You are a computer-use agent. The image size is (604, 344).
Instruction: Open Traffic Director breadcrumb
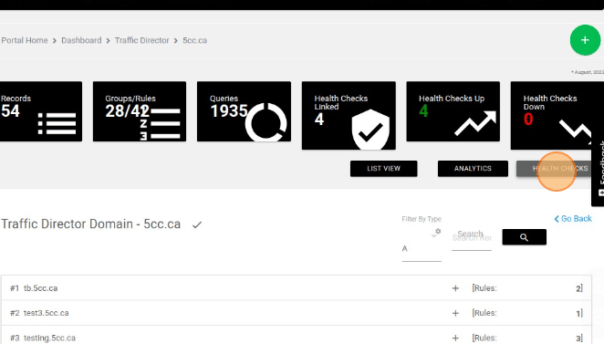pos(141,40)
